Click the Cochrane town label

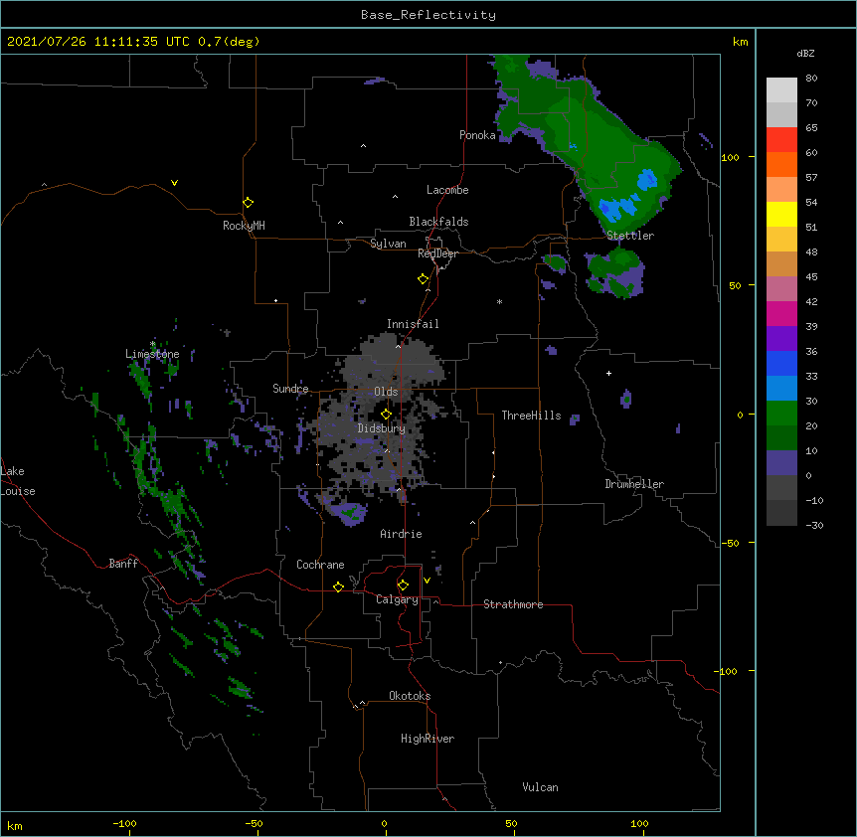click(320, 565)
